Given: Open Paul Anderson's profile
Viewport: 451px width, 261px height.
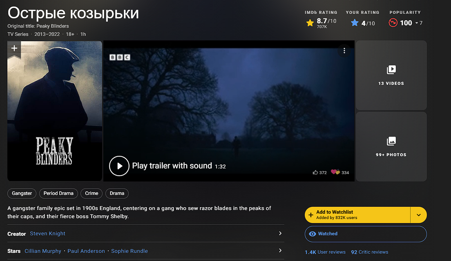Looking at the screenshot, I should (x=86, y=251).
